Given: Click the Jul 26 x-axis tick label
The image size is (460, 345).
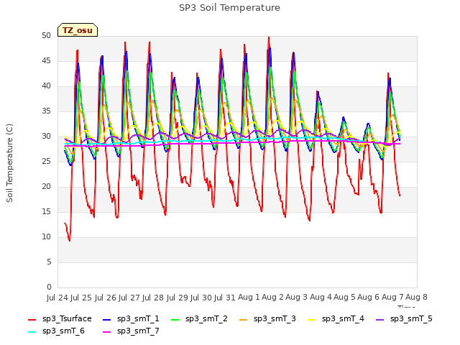Looking at the screenshot, I should point(106,298).
